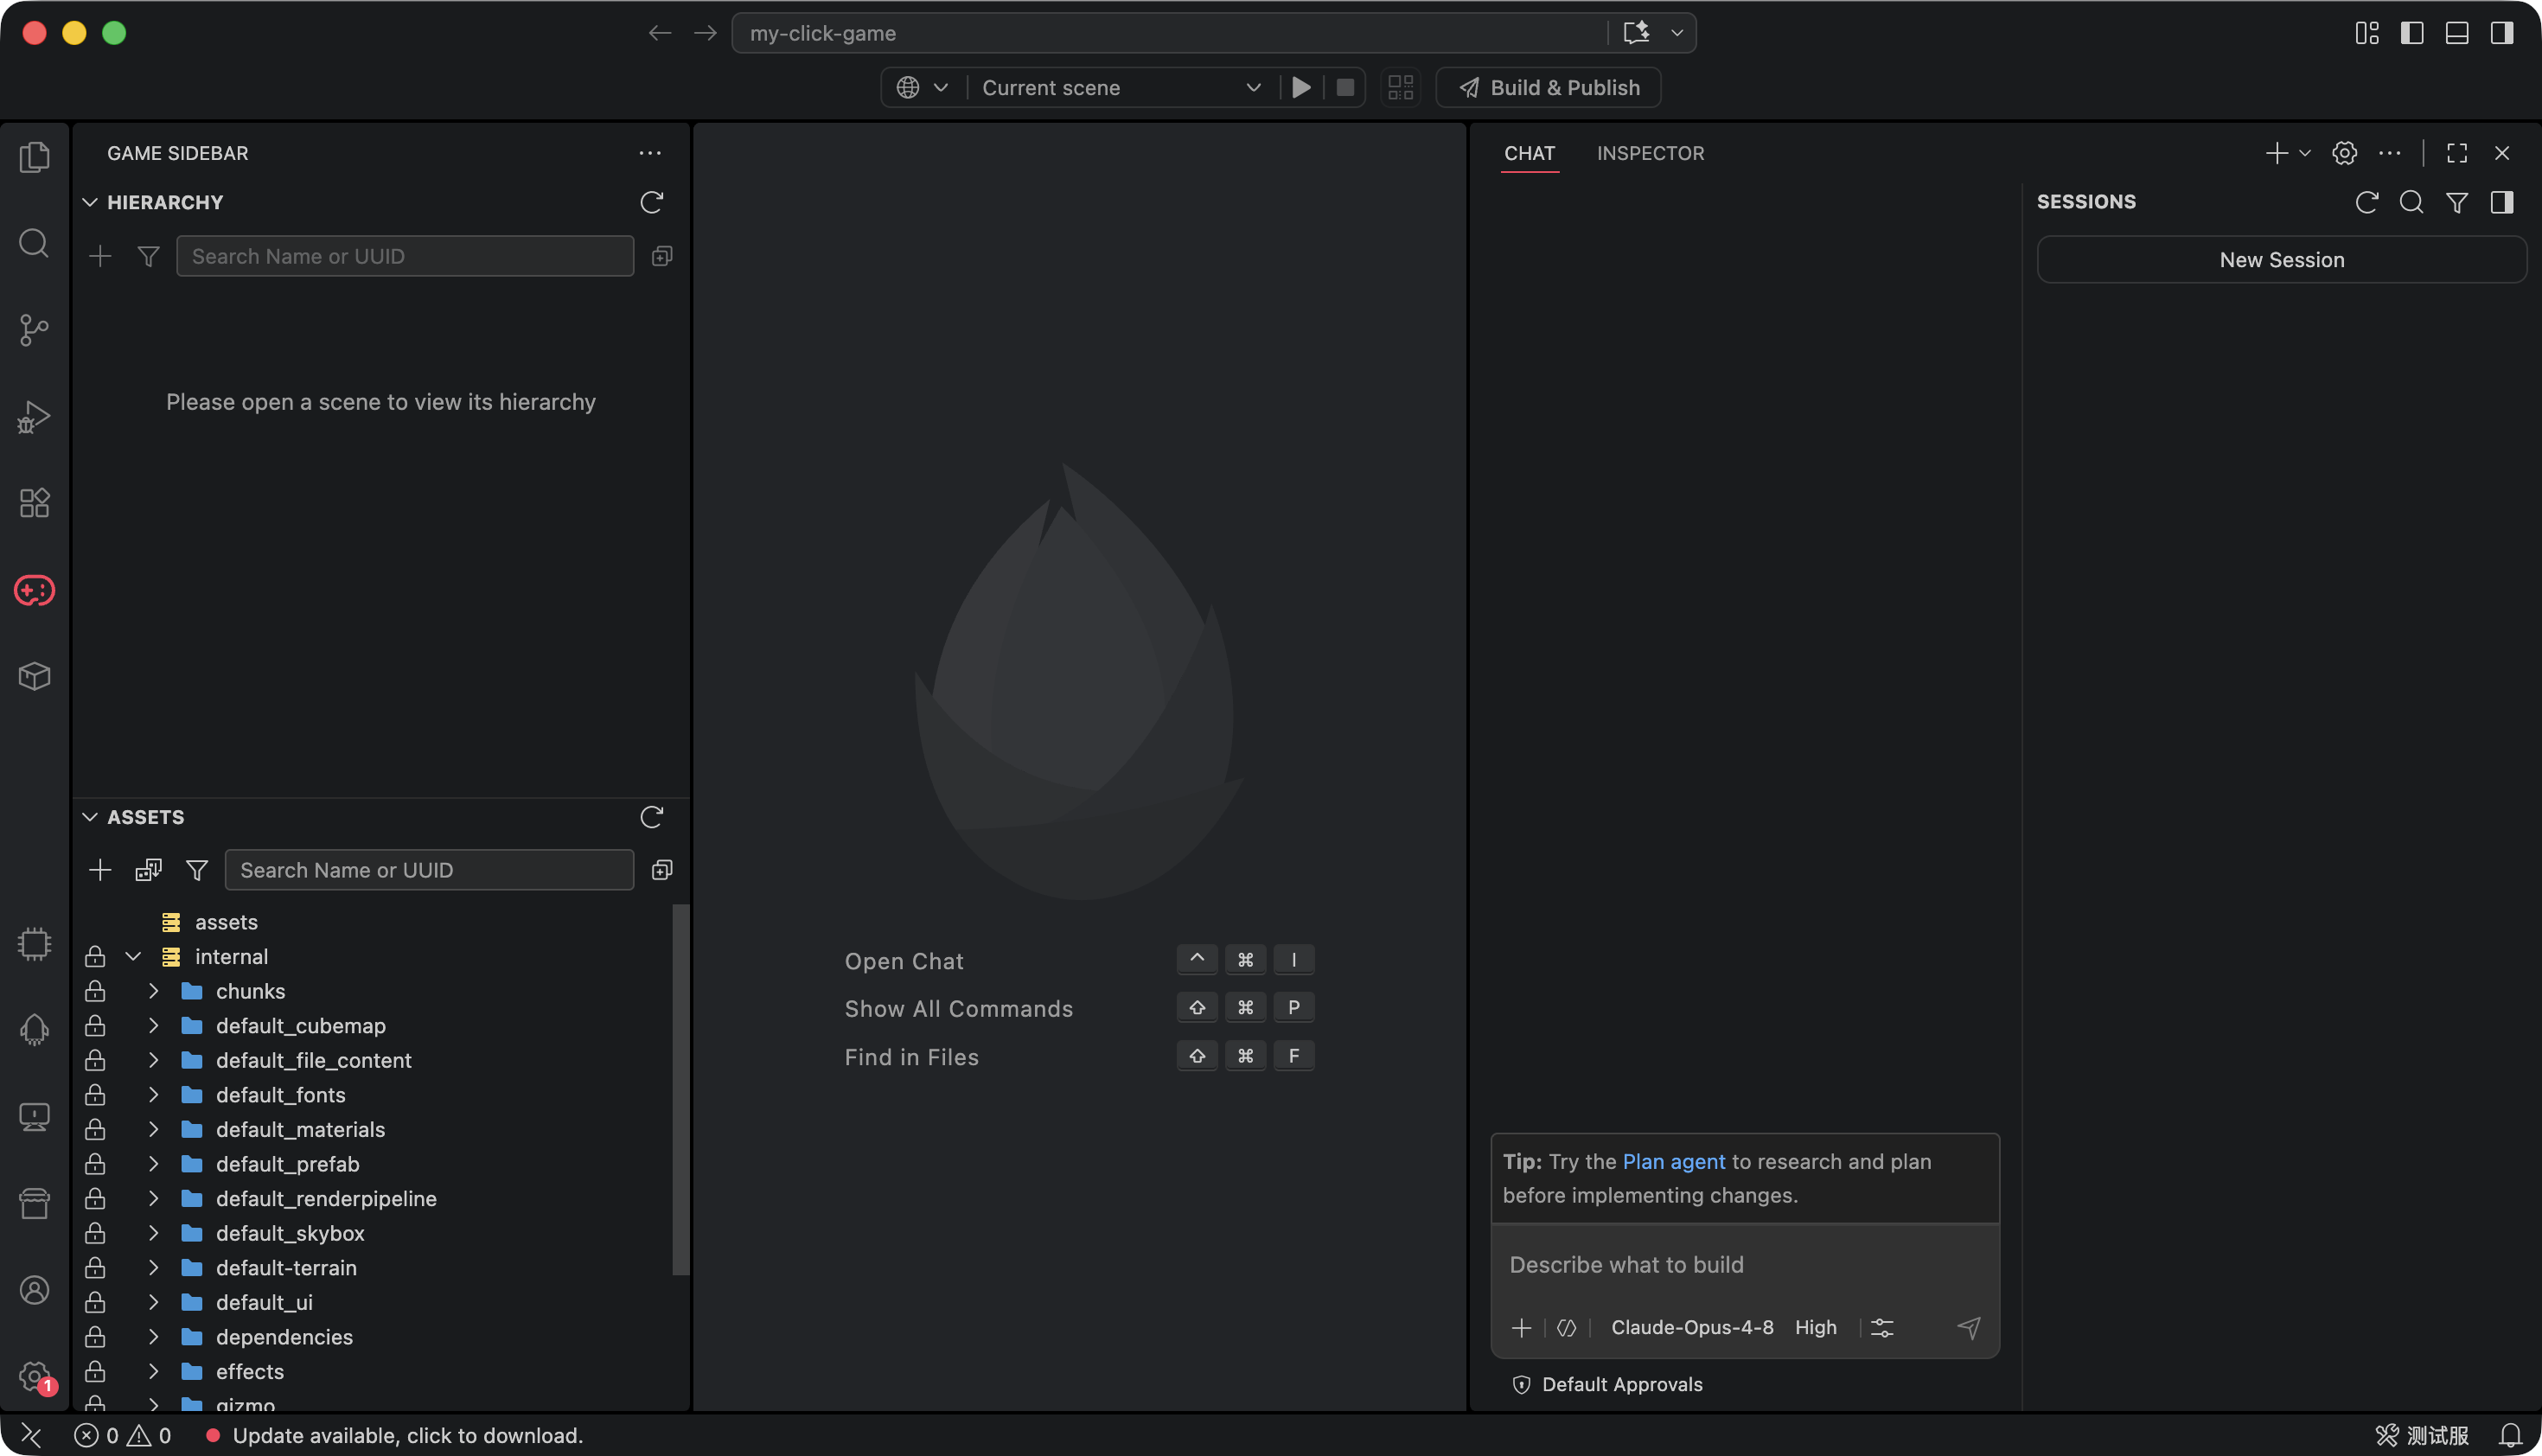Click the Assets filter funnel icon

point(197,870)
